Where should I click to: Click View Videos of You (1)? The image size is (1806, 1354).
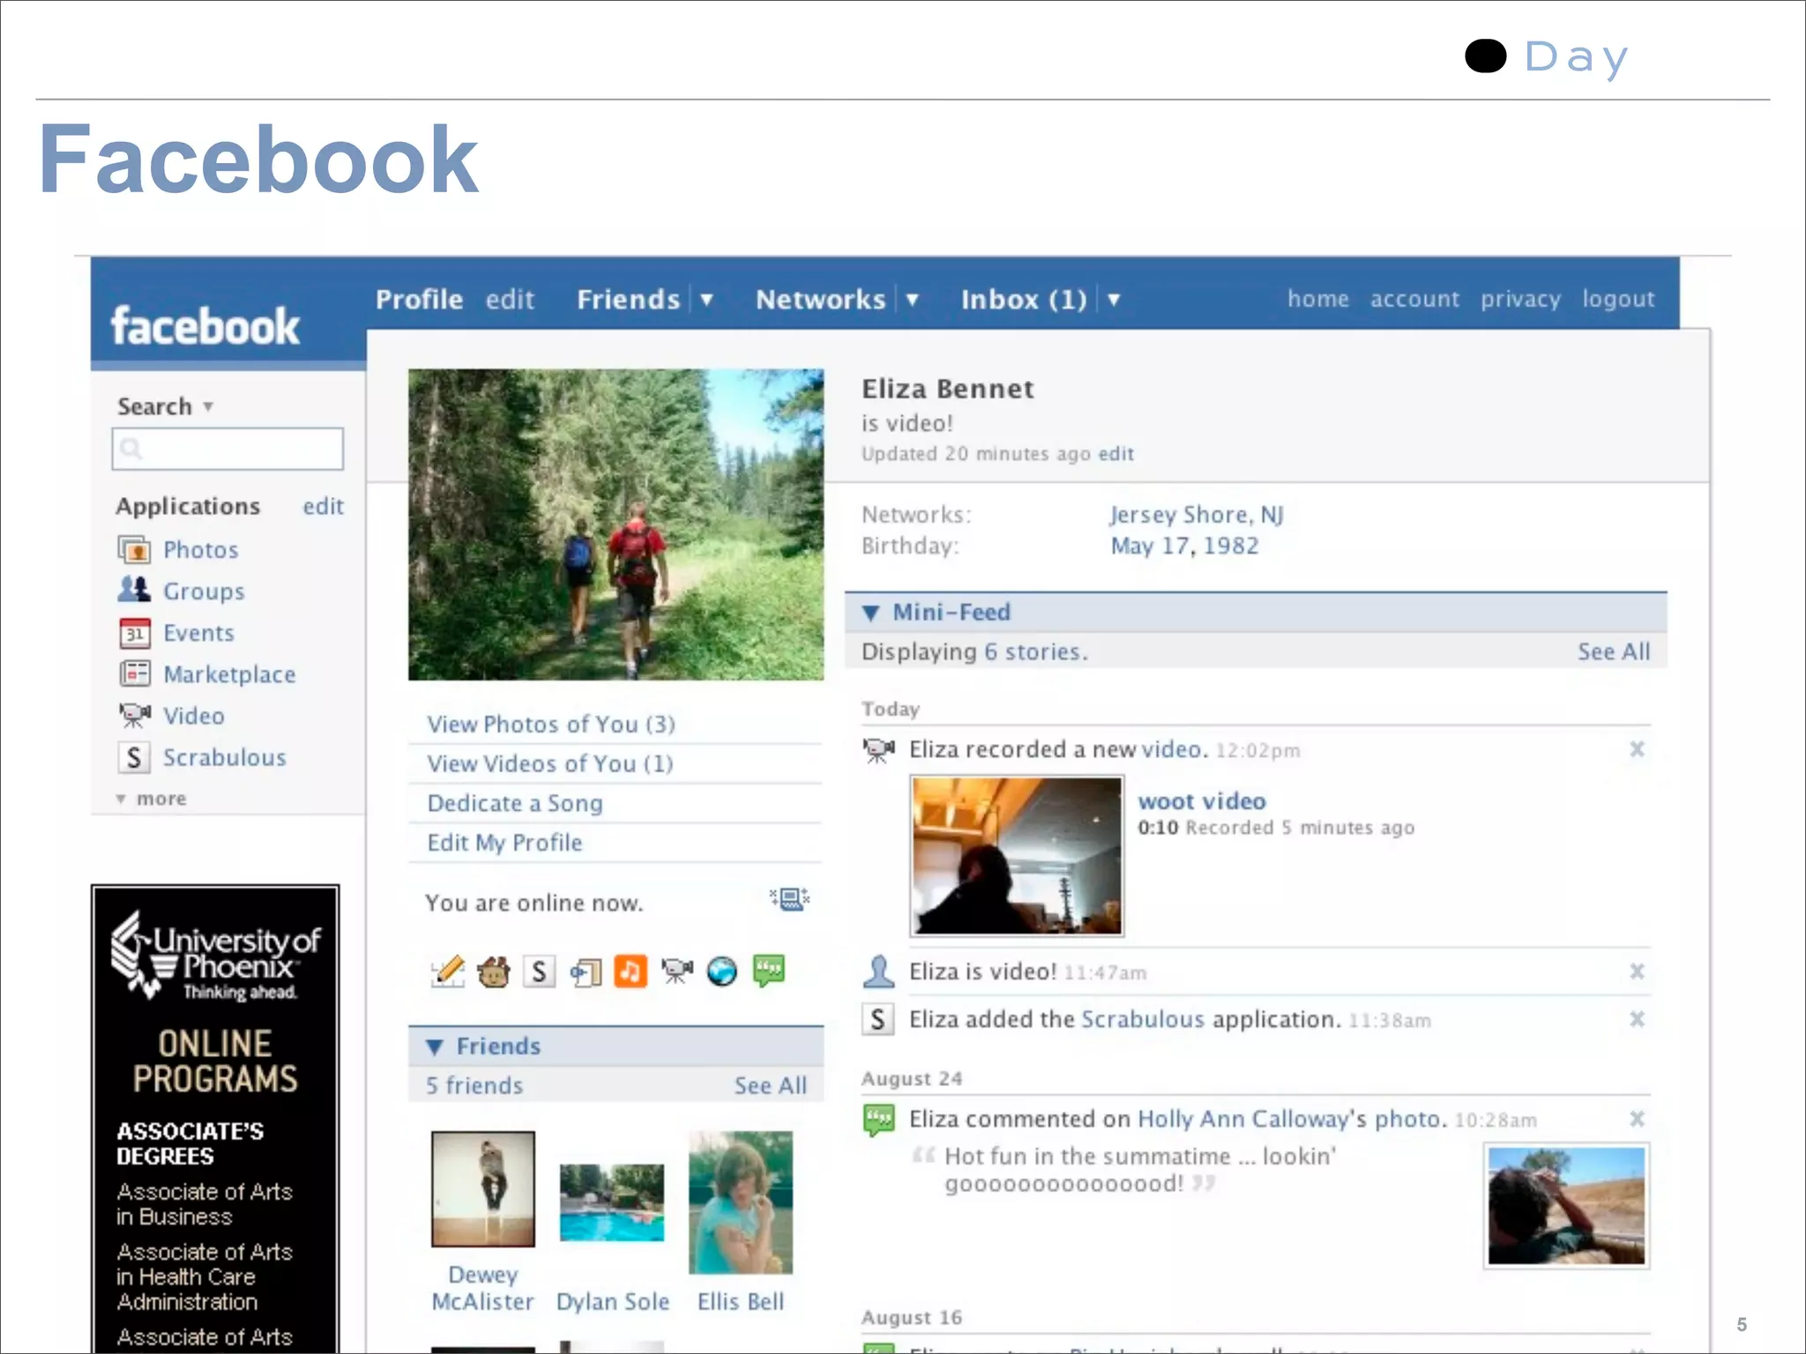click(x=550, y=763)
